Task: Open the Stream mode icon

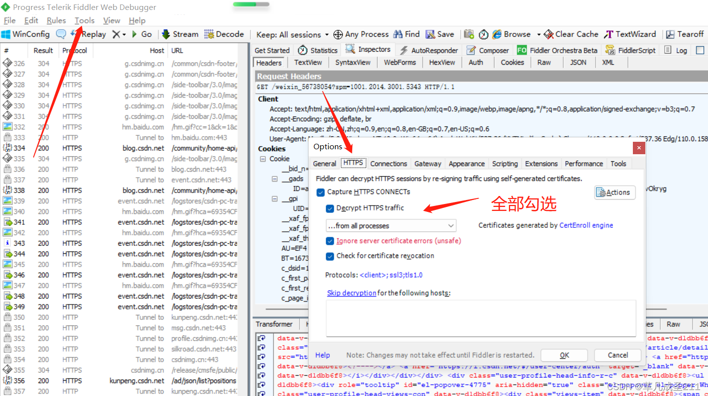Action: [180, 34]
